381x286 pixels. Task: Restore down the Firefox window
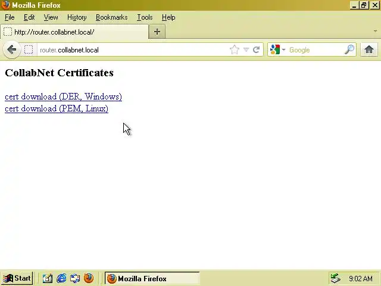(x=364, y=5)
